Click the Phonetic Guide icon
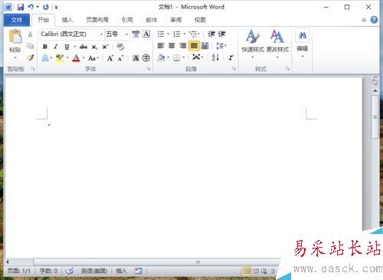 136,34
